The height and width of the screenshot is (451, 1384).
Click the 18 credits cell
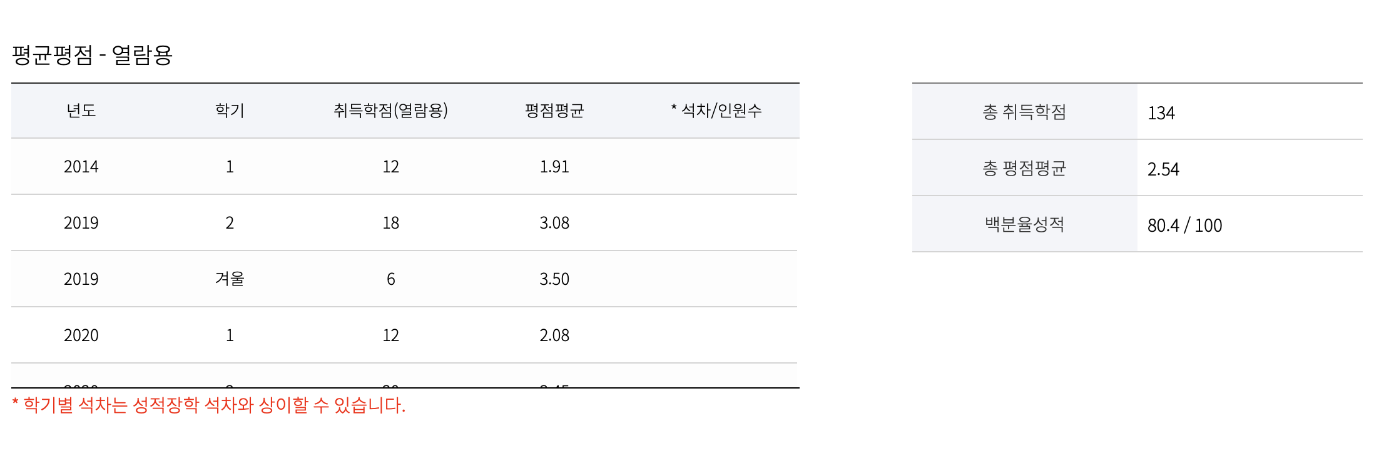[x=390, y=223]
